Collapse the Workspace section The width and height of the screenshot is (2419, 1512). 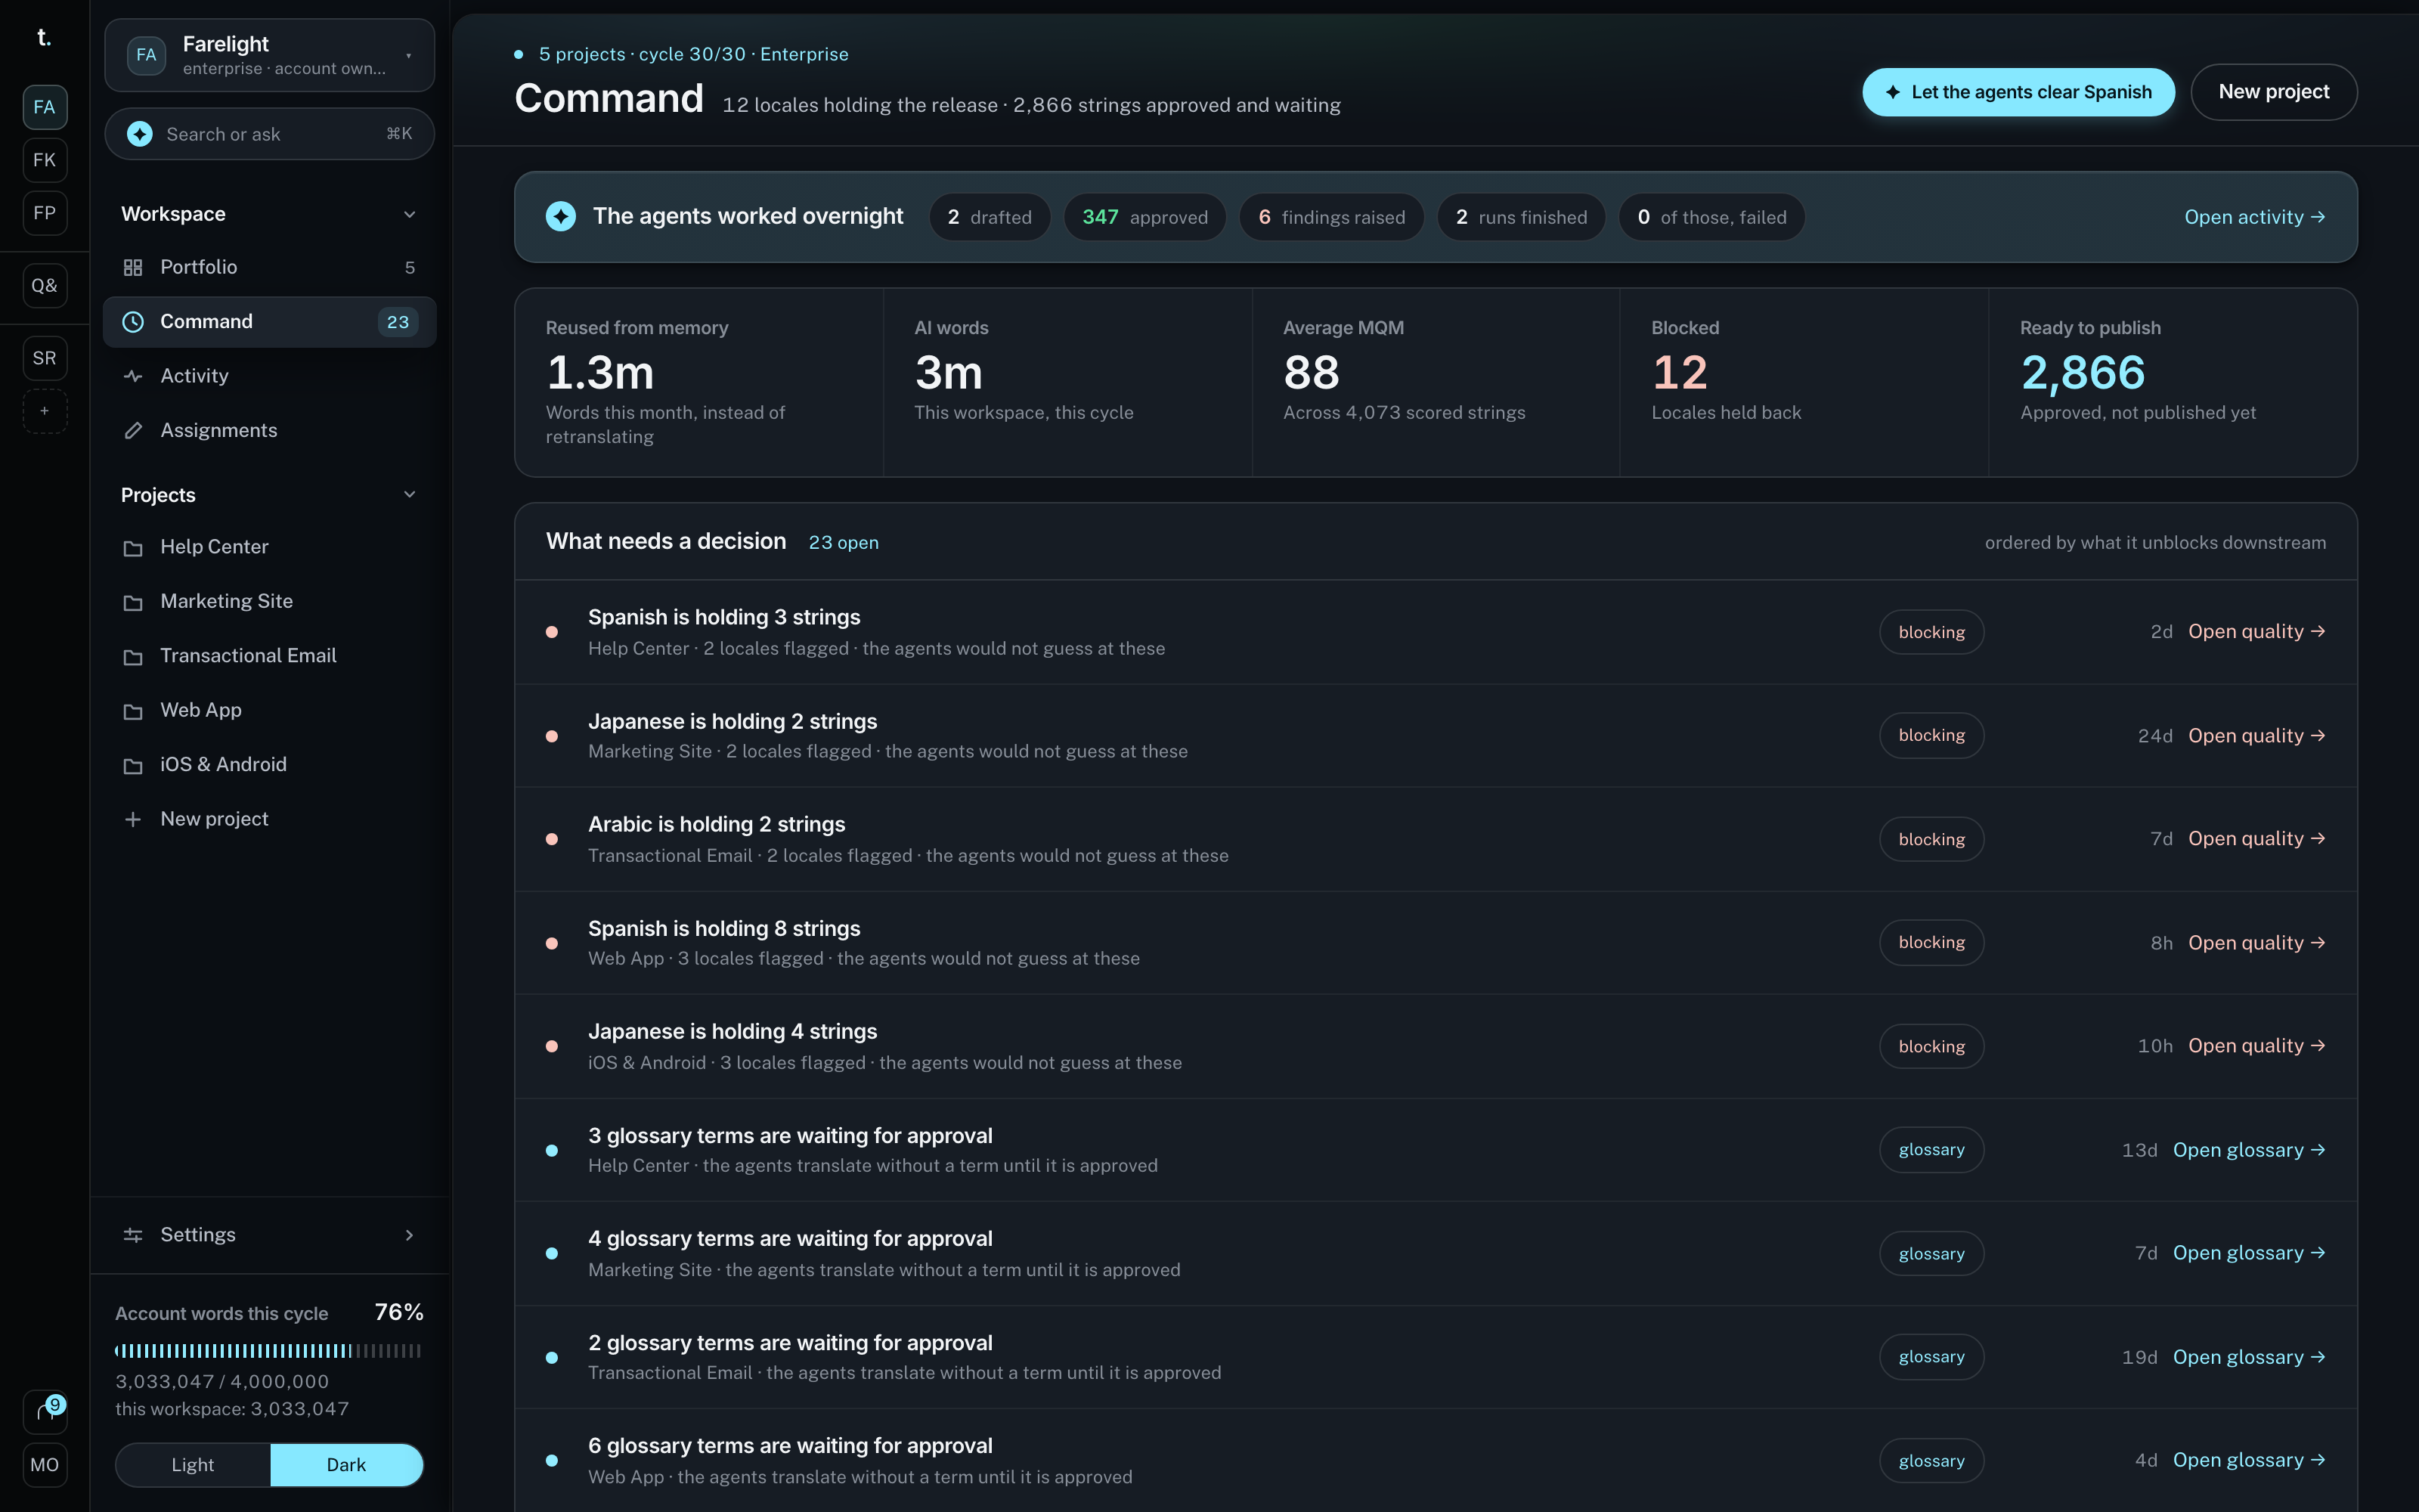(409, 214)
